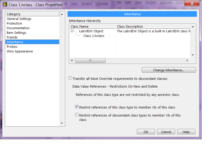Viewport: 207px width, 155px height.
Task: Click hierarchy vertical scrollbar up arrow
Action: tap(193, 27)
